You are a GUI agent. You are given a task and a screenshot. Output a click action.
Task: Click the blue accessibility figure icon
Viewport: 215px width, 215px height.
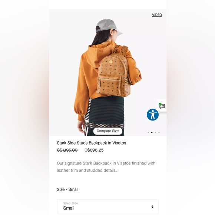153,115
